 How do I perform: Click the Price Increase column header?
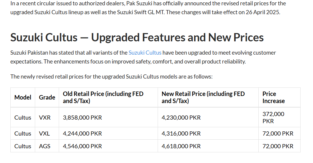[x=279, y=97]
